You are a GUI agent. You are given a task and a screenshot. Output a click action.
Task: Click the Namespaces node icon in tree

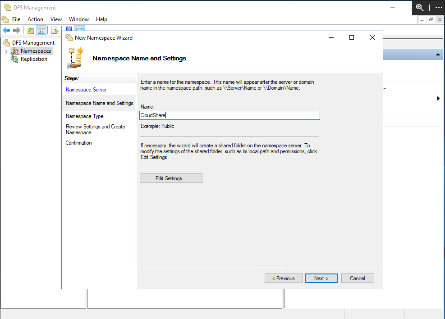click(15, 51)
